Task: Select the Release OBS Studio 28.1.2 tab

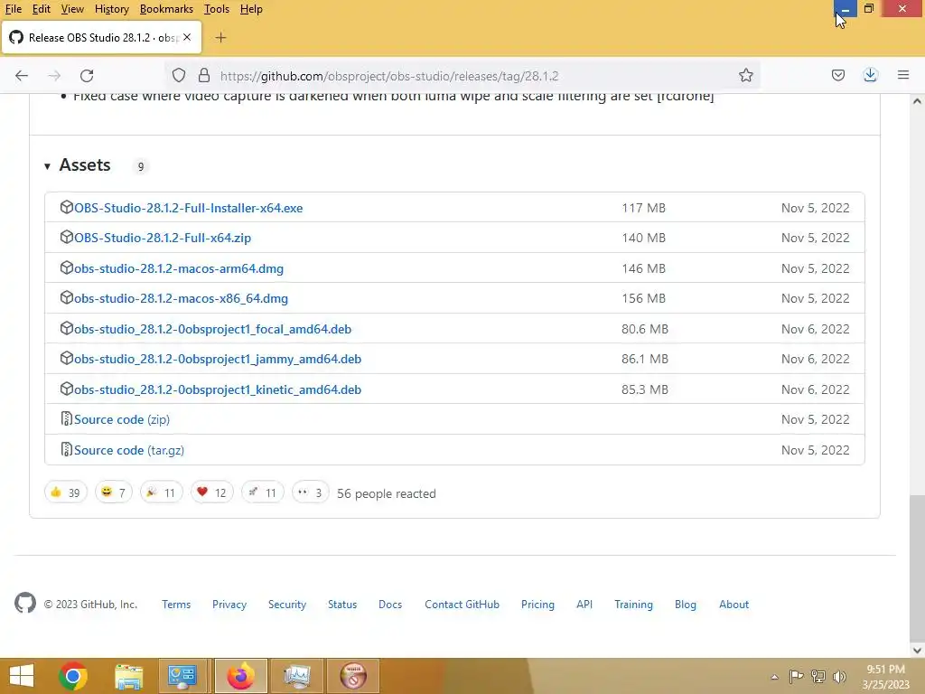Action: pos(101,38)
